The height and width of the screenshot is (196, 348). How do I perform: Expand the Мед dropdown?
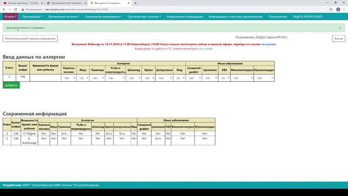[x=179, y=78]
